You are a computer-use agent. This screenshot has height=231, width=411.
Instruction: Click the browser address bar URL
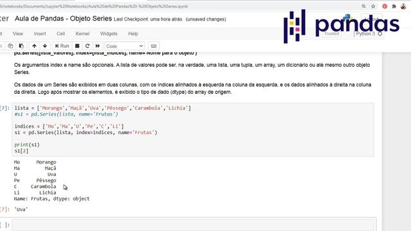point(94,6)
